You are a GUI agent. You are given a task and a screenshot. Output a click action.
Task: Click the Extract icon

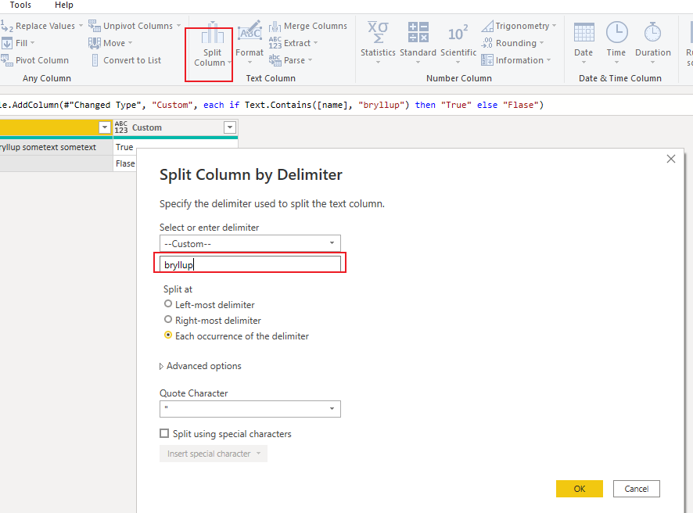(x=275, y=43)
